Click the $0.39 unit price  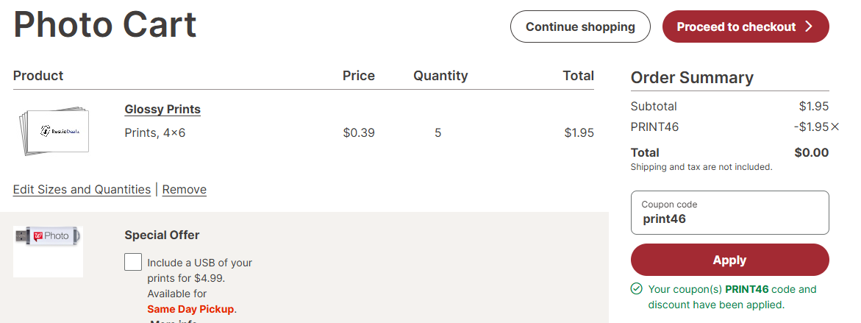tap(359, 133)
